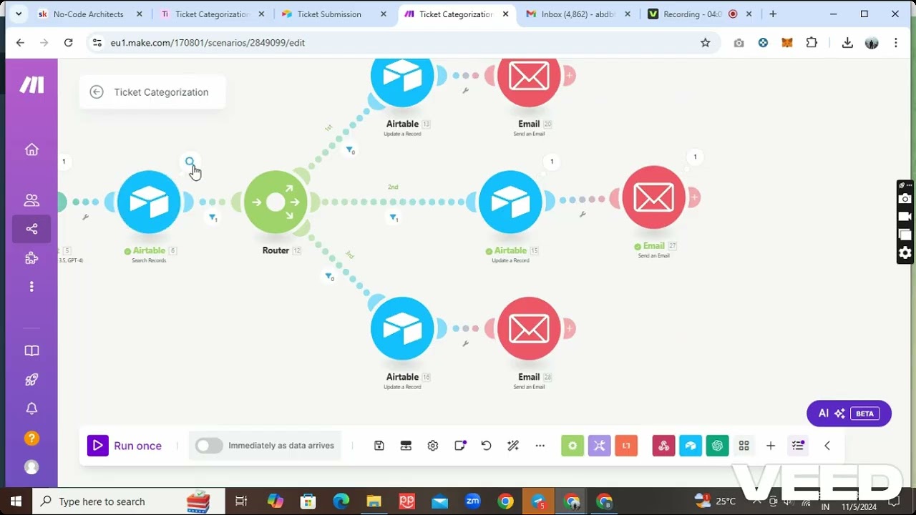The height and width of the screenshot is (515, 916).
Task: Save the scenario with the disk icon
Action: point(379,446)
